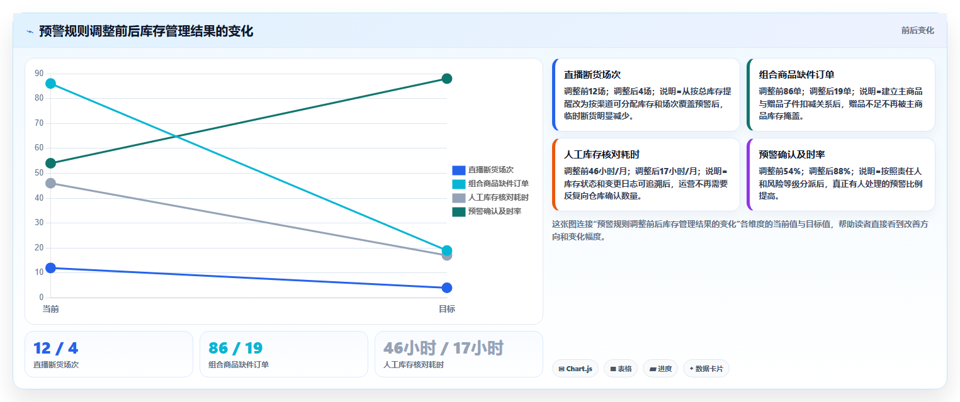
Task: Click the icon in the 表格 tag
Action: [x=613, y=369]
